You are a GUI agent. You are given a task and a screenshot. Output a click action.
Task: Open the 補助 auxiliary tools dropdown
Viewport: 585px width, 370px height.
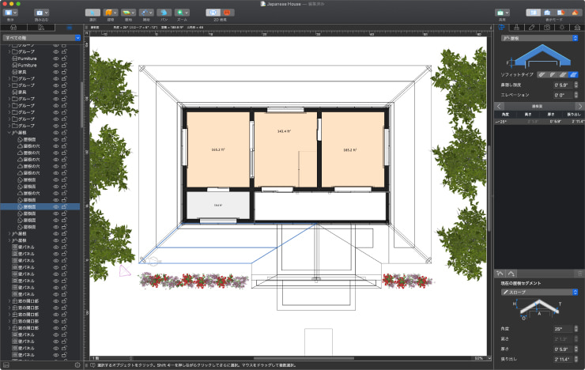point(146,13)
